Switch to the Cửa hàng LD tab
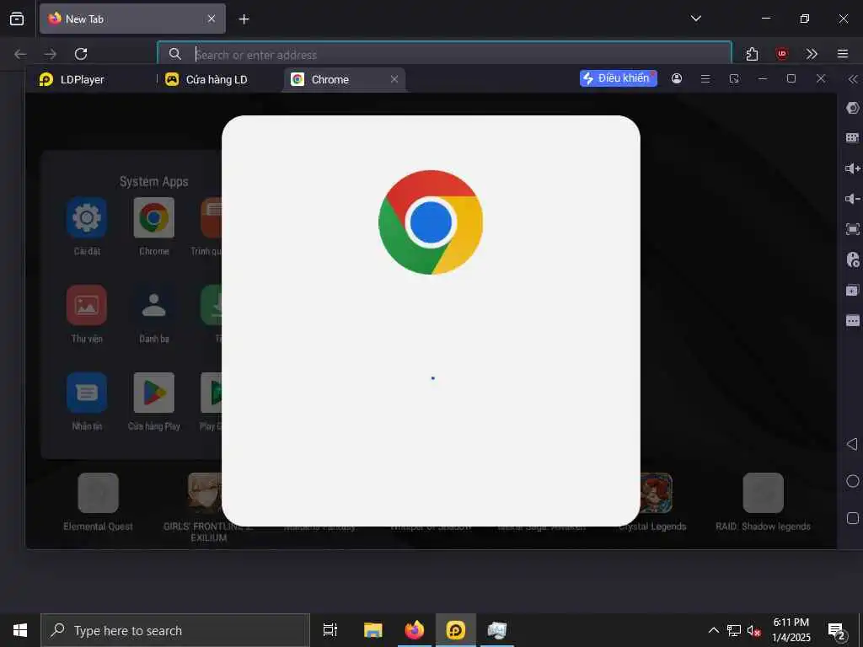Screen dimensions: 863x647 coord(207,79)
